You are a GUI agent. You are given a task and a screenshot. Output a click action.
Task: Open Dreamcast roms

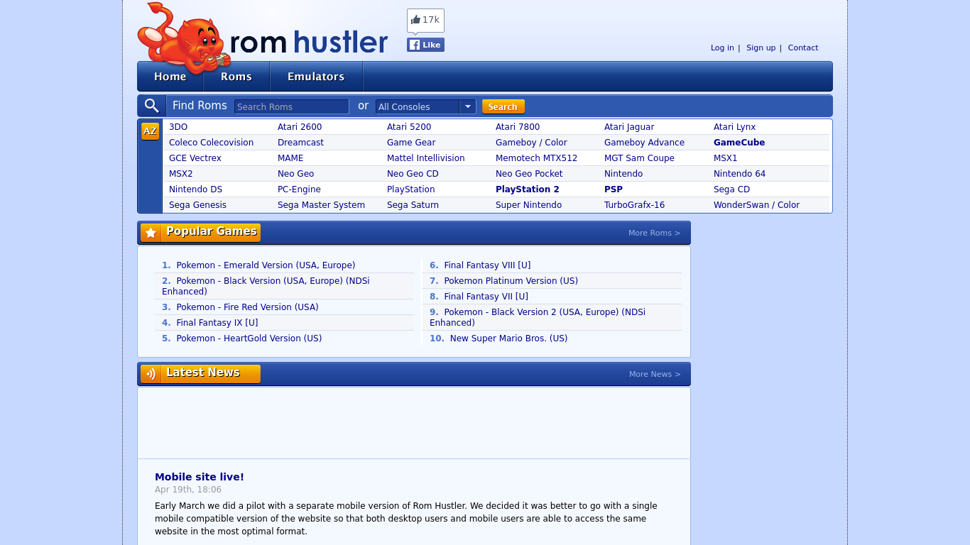[300, 143]
